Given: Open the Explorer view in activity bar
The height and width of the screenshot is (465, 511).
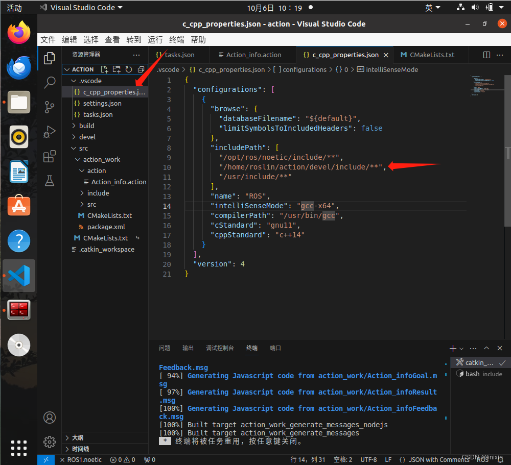Looking at the screenshot, I should 50,58.
